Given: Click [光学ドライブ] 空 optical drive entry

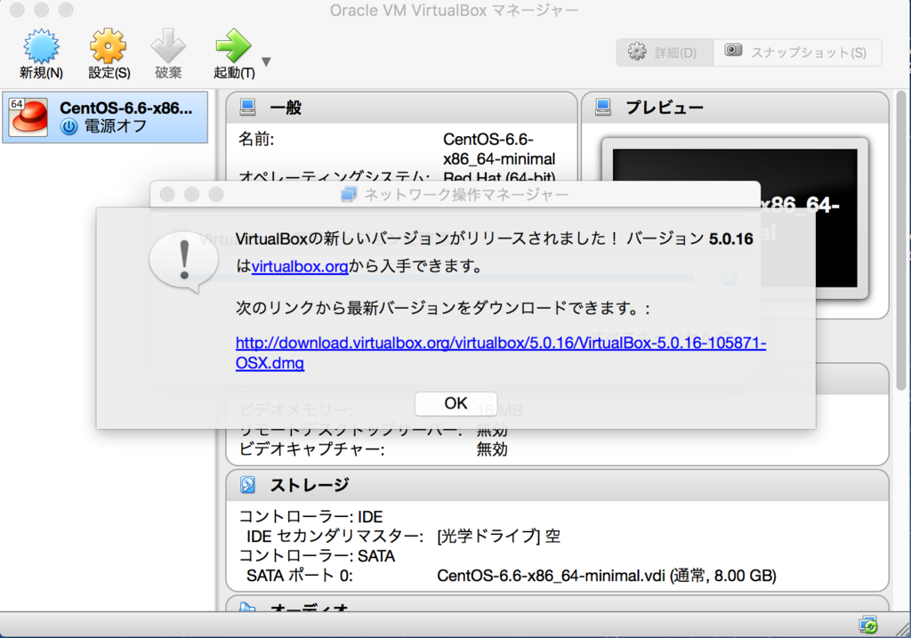Looking at the screenshot, I should [x=499, y=537].
